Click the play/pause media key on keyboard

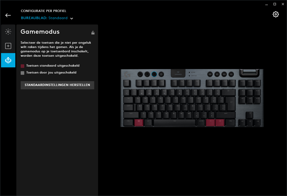point(217,74)
